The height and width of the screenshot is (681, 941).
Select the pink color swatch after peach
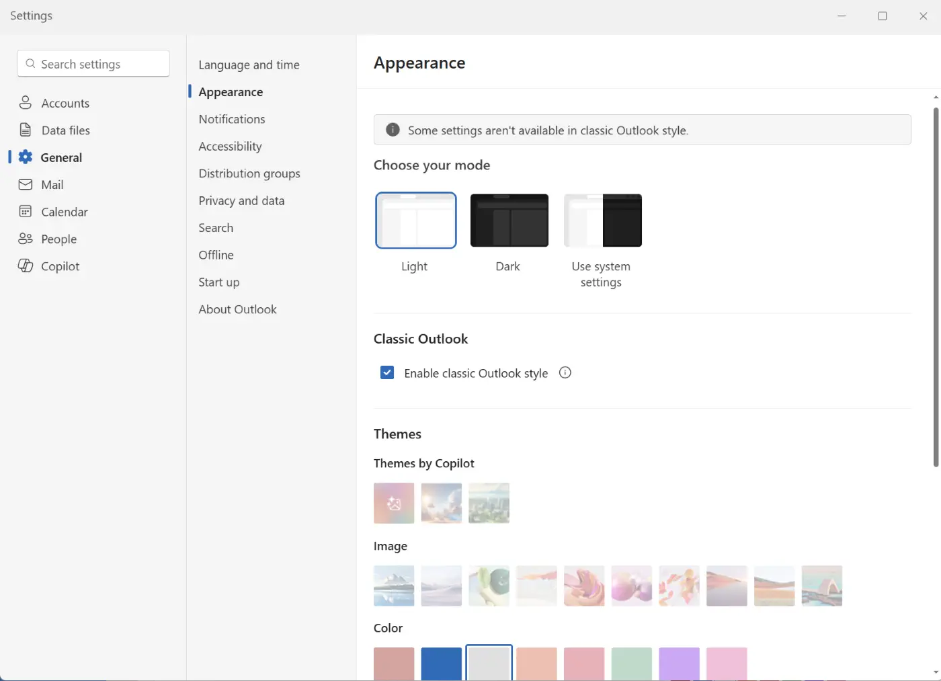pos(584,664)
